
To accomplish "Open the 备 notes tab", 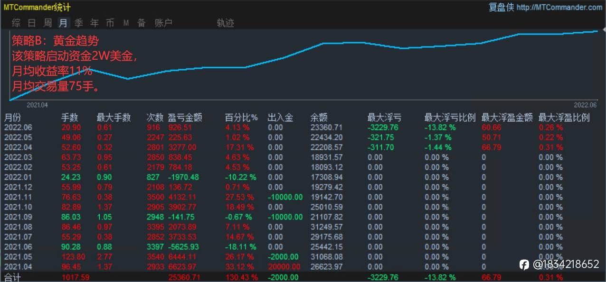I will (x=142, y=23).
